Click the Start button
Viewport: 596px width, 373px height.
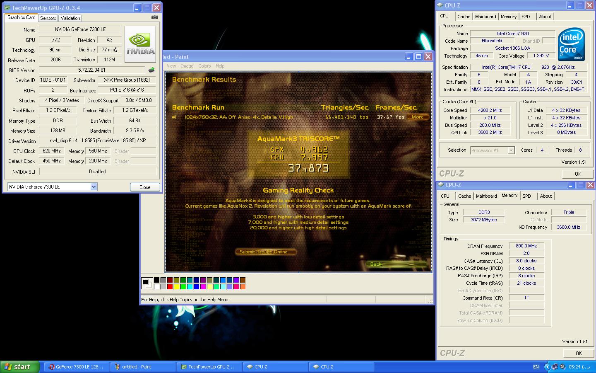tap(19, 367)
